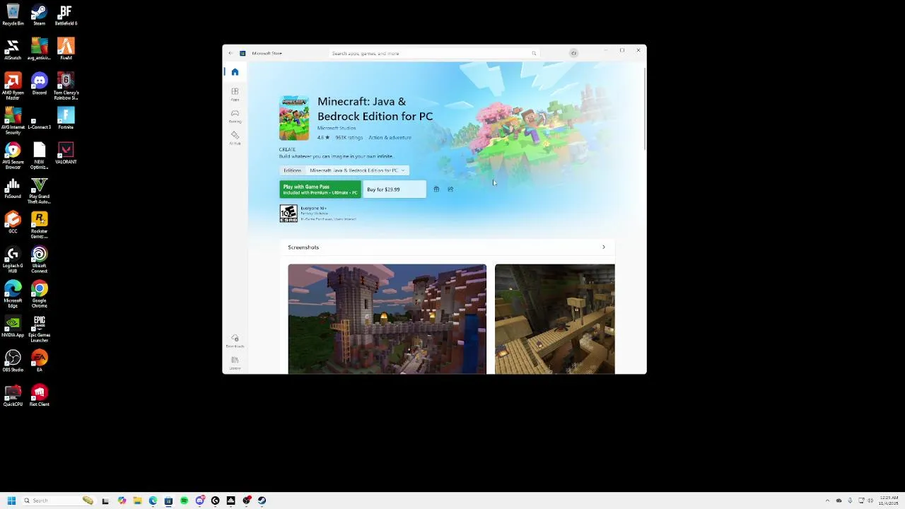Open File Explorer from the taskbar
This screenshot has width=905, height=509.
pyautogui.click(x=137, y=501)
